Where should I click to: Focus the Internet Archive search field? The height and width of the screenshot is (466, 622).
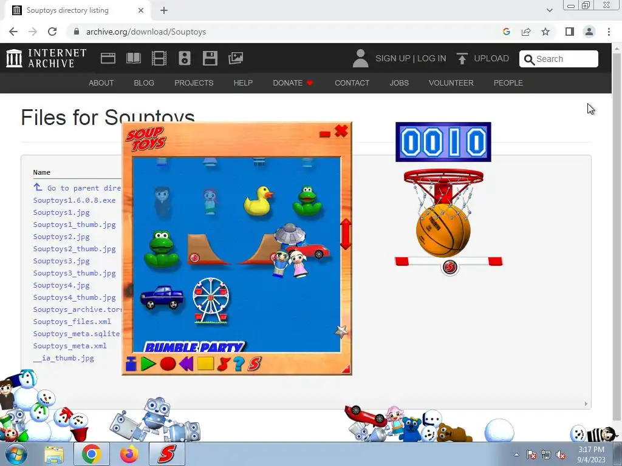tap(559, 59)
